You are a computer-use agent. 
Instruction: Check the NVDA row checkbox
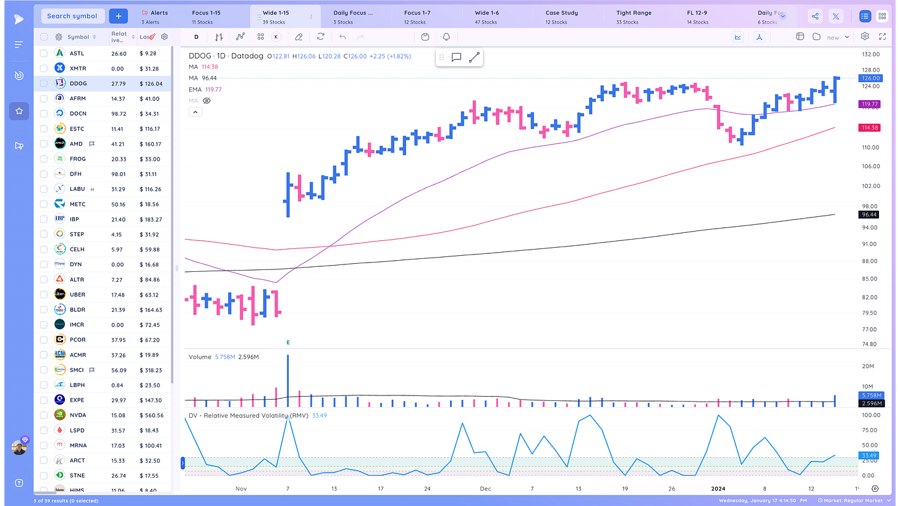tap(44, 415)
